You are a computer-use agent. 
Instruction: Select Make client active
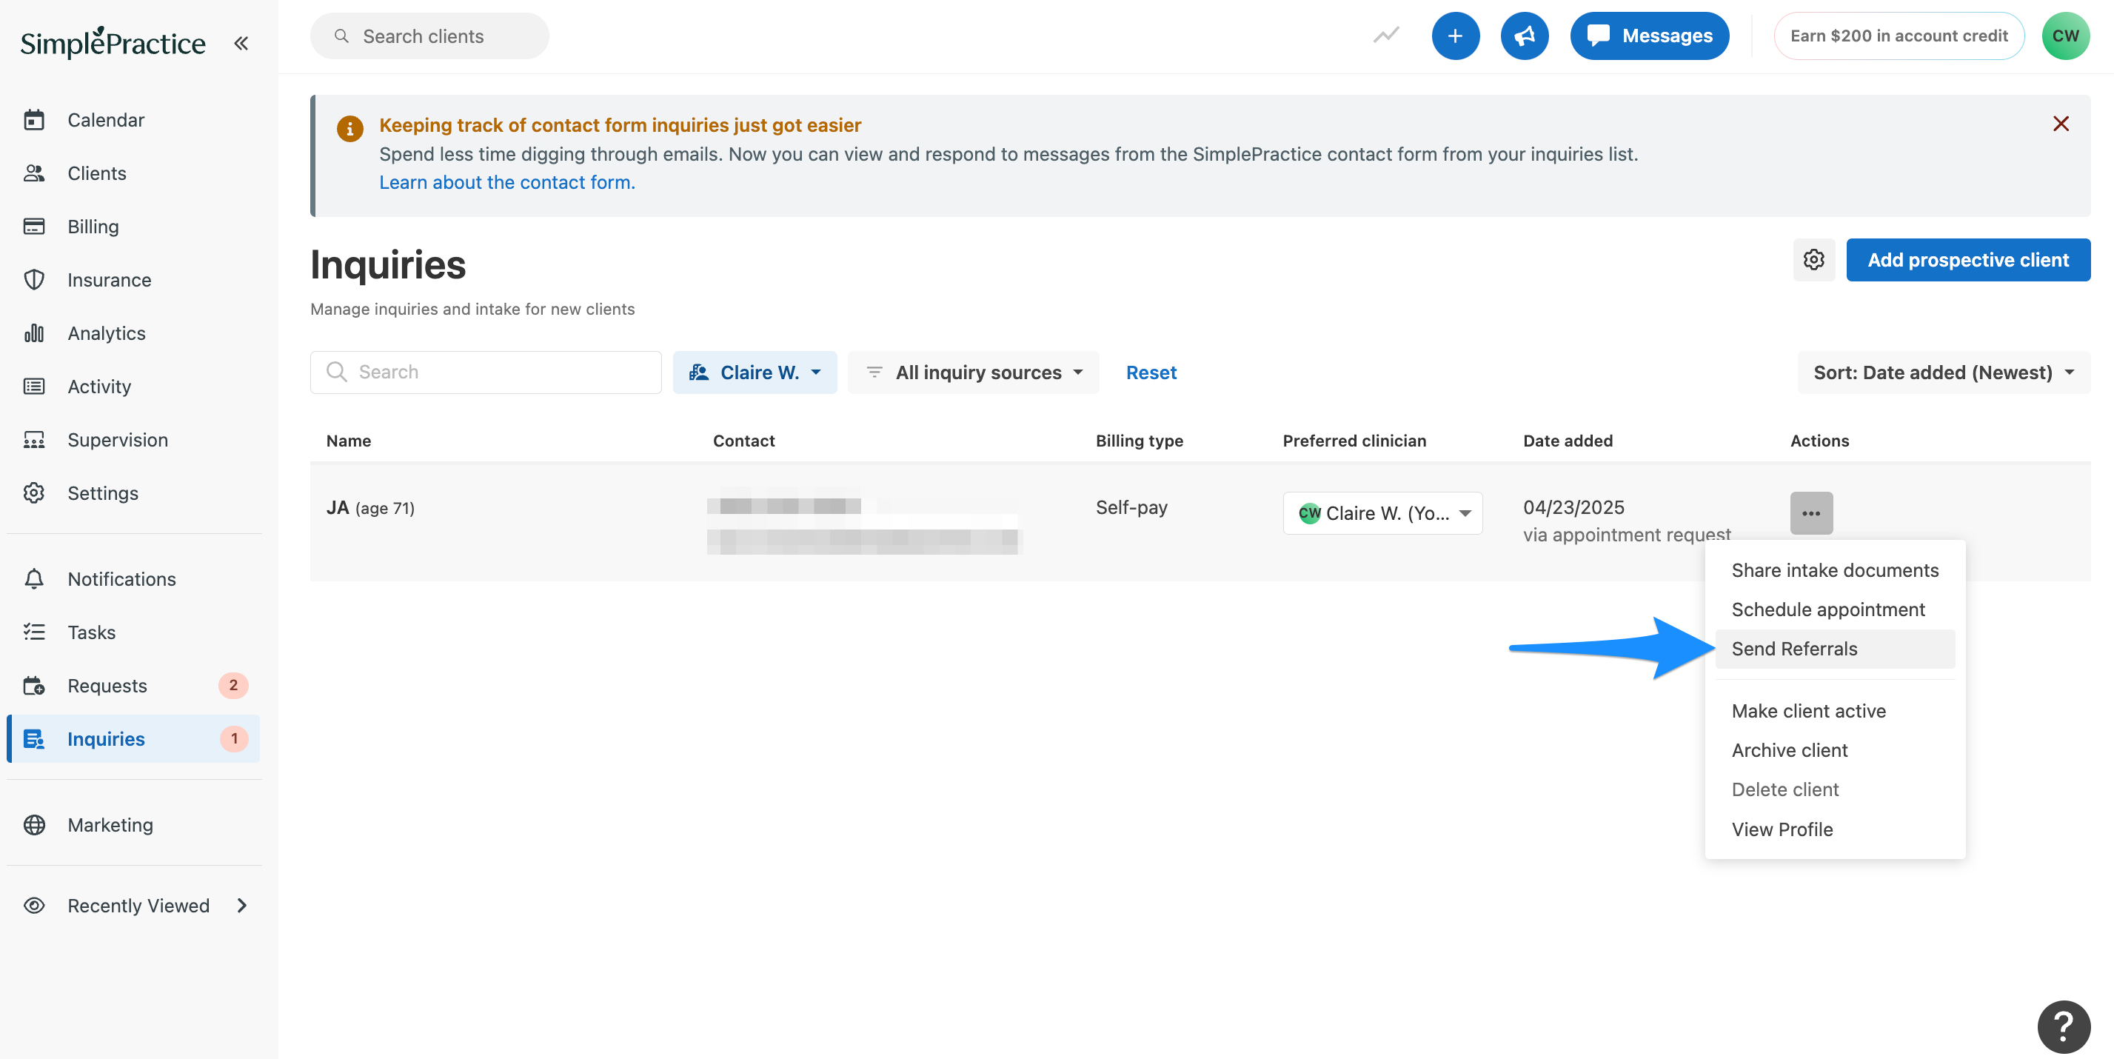tap(1834, 711)
